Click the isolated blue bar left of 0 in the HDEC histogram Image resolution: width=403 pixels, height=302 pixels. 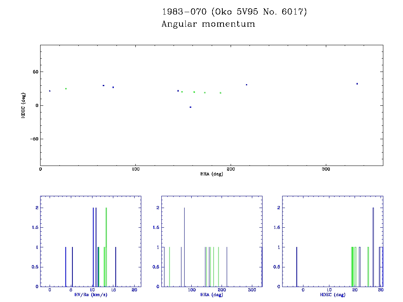[297, 267]
